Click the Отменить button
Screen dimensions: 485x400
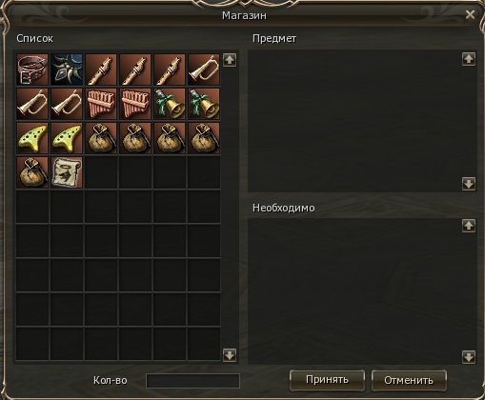409,380
